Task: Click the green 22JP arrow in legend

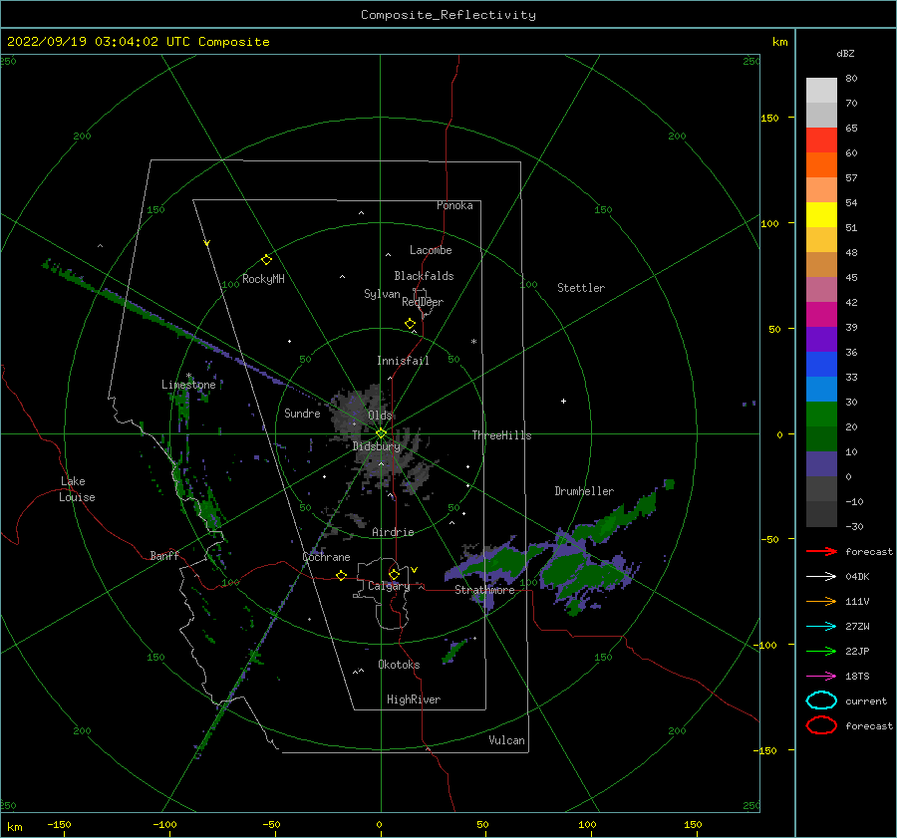Action: (821, 651)
